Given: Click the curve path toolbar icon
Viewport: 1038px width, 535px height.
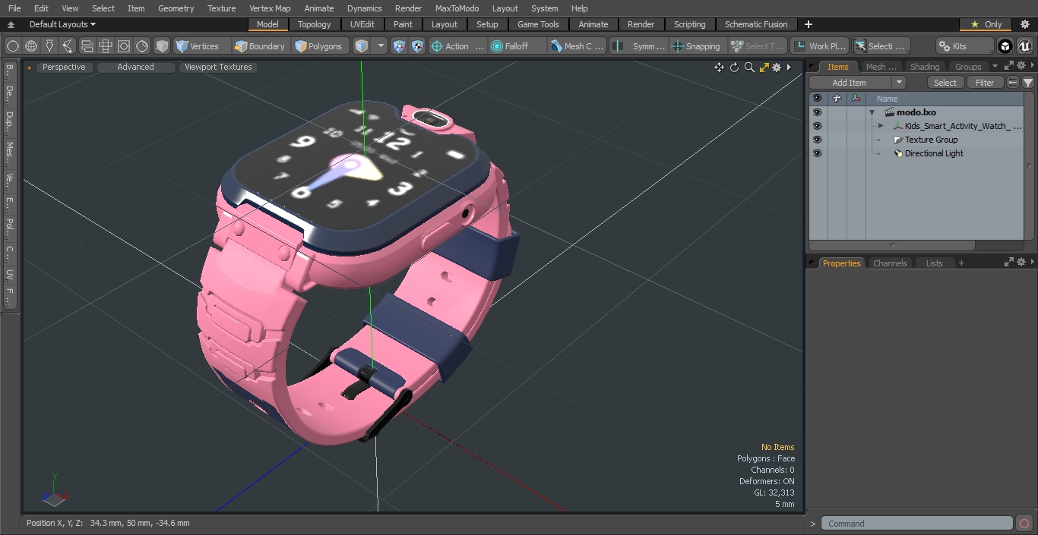Looking at the screenshot, I should click(68, 46).
